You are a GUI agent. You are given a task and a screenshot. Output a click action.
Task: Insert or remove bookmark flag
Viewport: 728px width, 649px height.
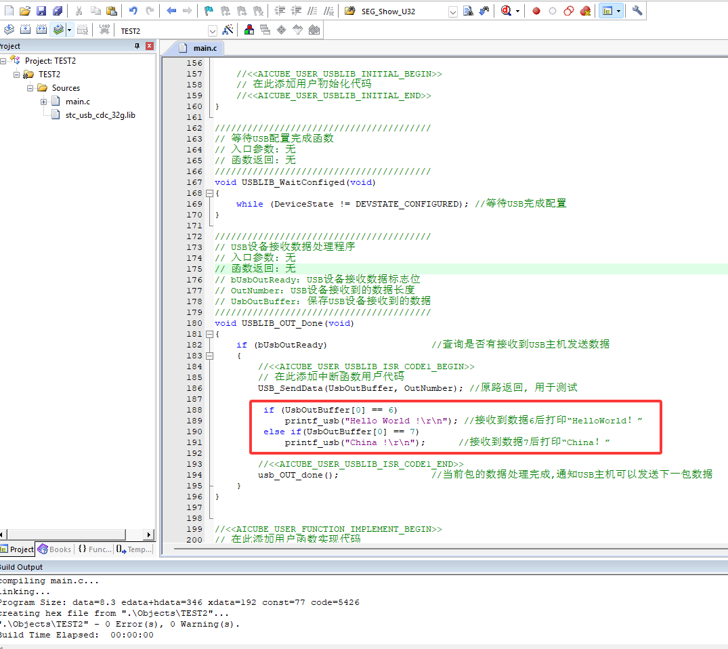click(x=209, y=11)
